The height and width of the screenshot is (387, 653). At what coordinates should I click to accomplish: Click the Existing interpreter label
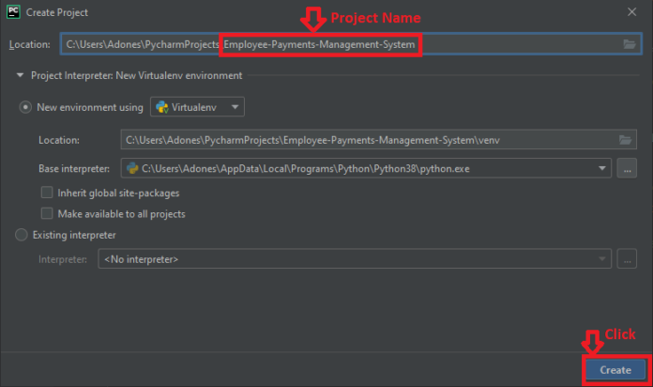tap(74, 235)
